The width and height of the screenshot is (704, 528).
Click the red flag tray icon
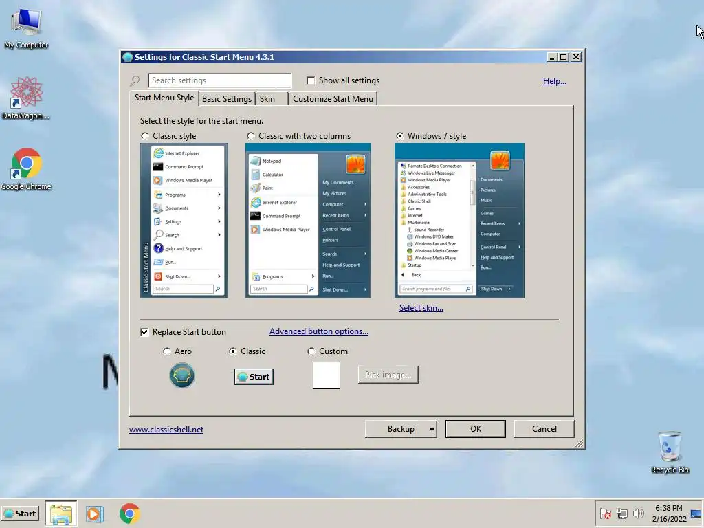point(606,513)
